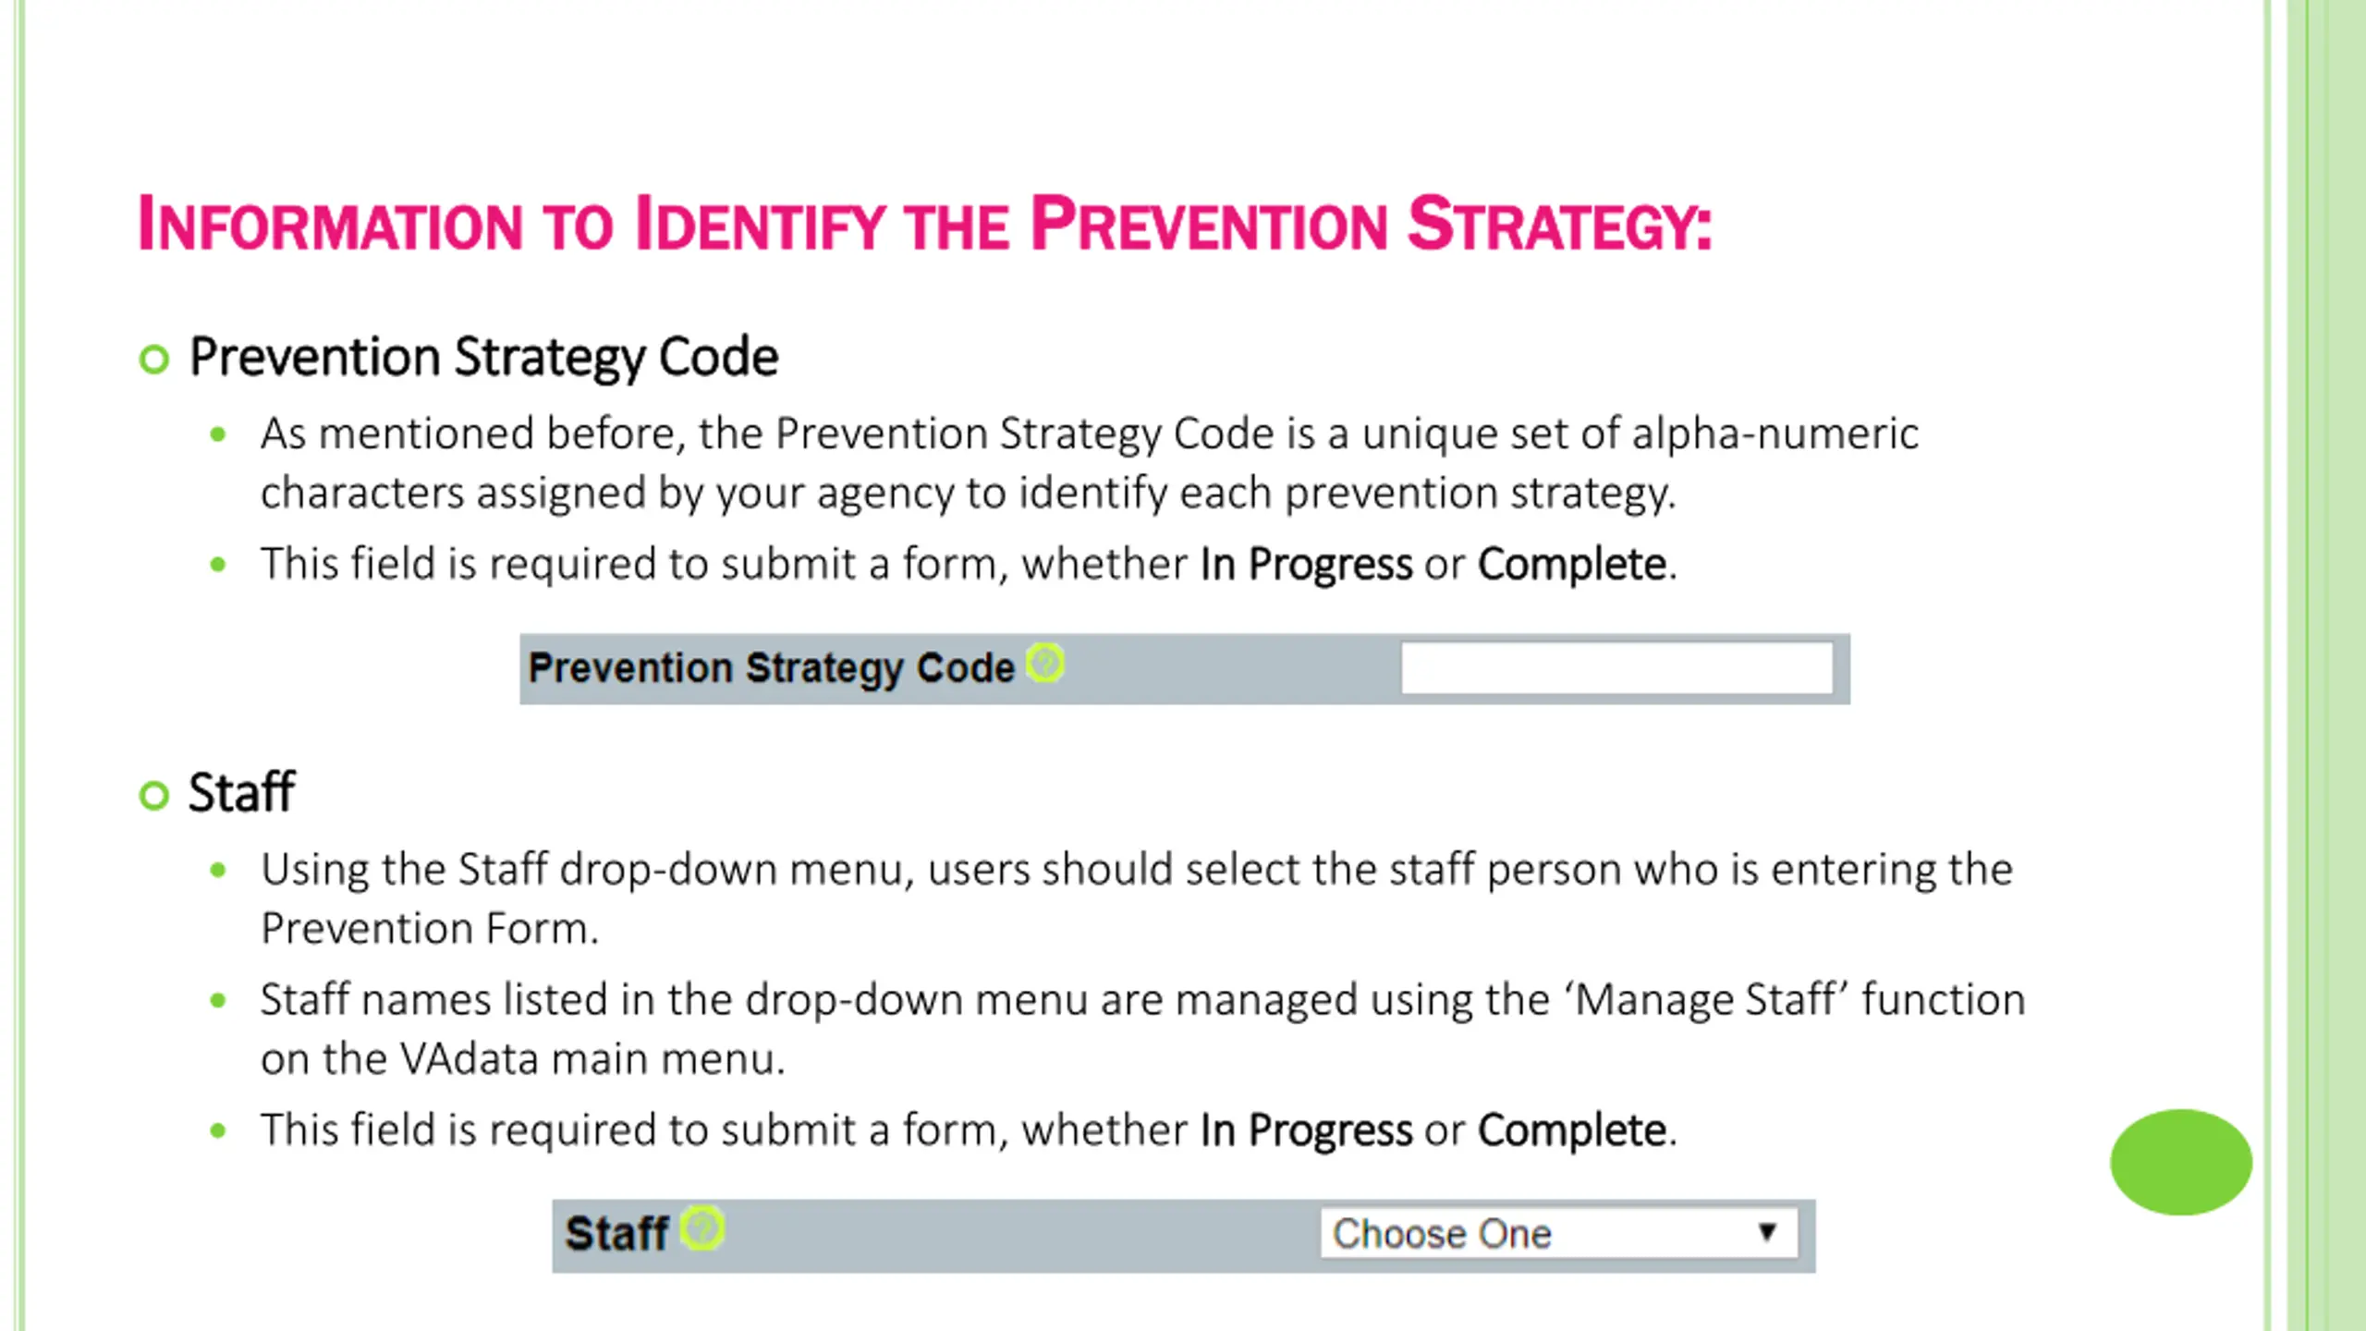Click the bold 'Prevention Strategy Code' field label
2366x1331 pixels.
coord(771,668)
